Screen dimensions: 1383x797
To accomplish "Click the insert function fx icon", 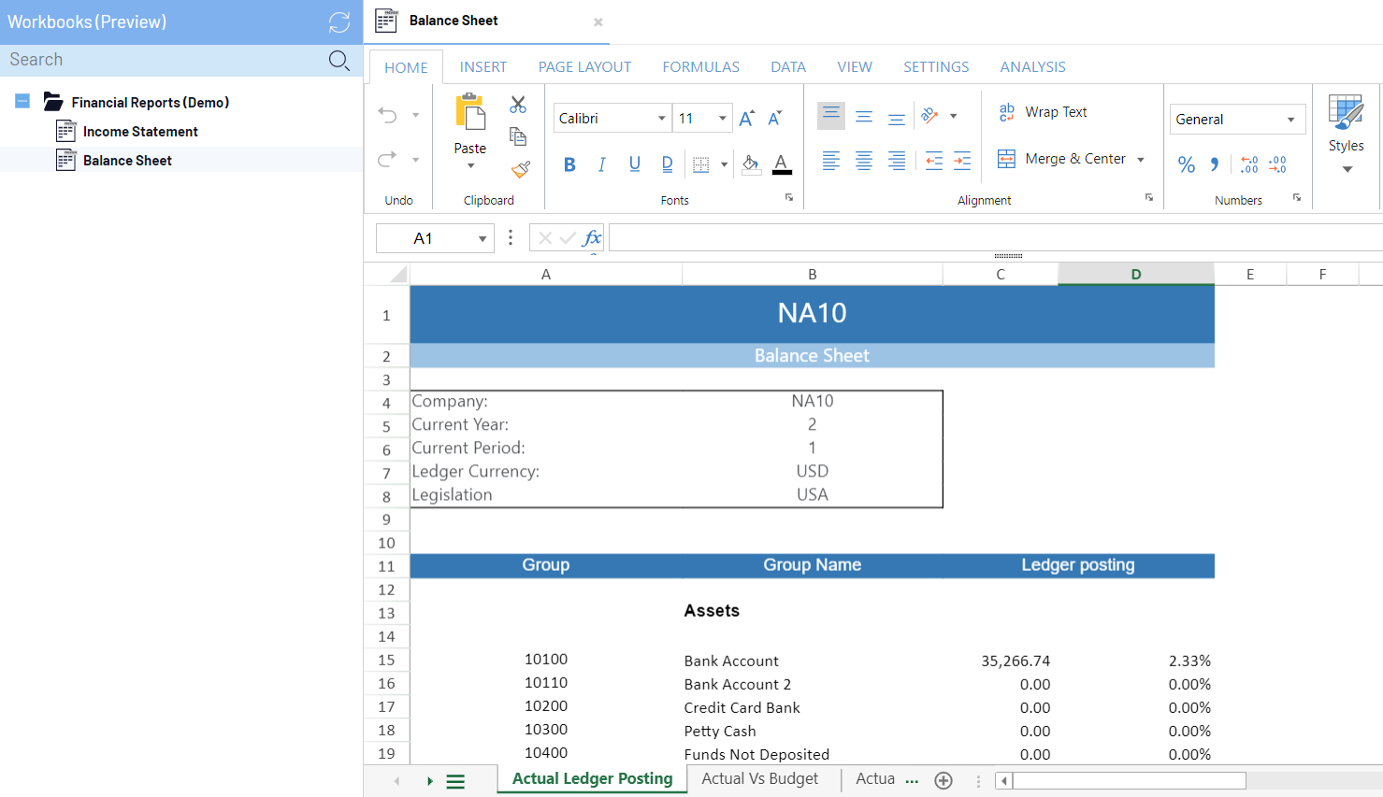I will 591,238.
